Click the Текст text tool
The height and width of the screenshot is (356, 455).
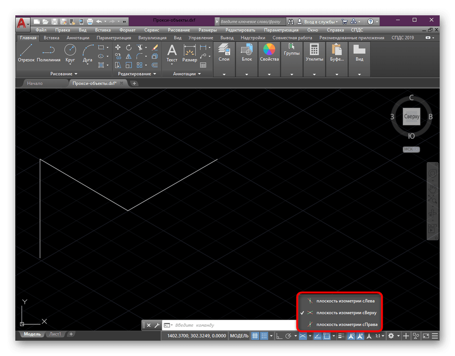[x=172, y=54]
